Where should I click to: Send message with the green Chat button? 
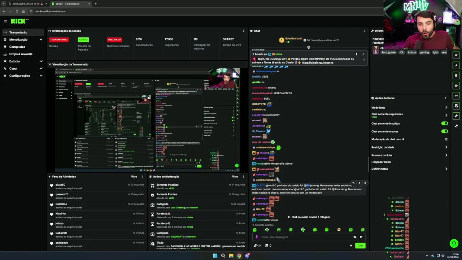tap(360, 246)
